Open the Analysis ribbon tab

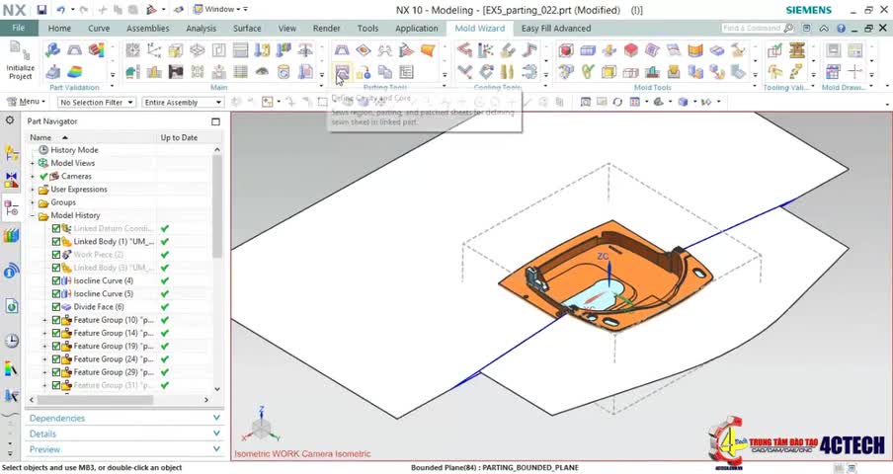202,28
